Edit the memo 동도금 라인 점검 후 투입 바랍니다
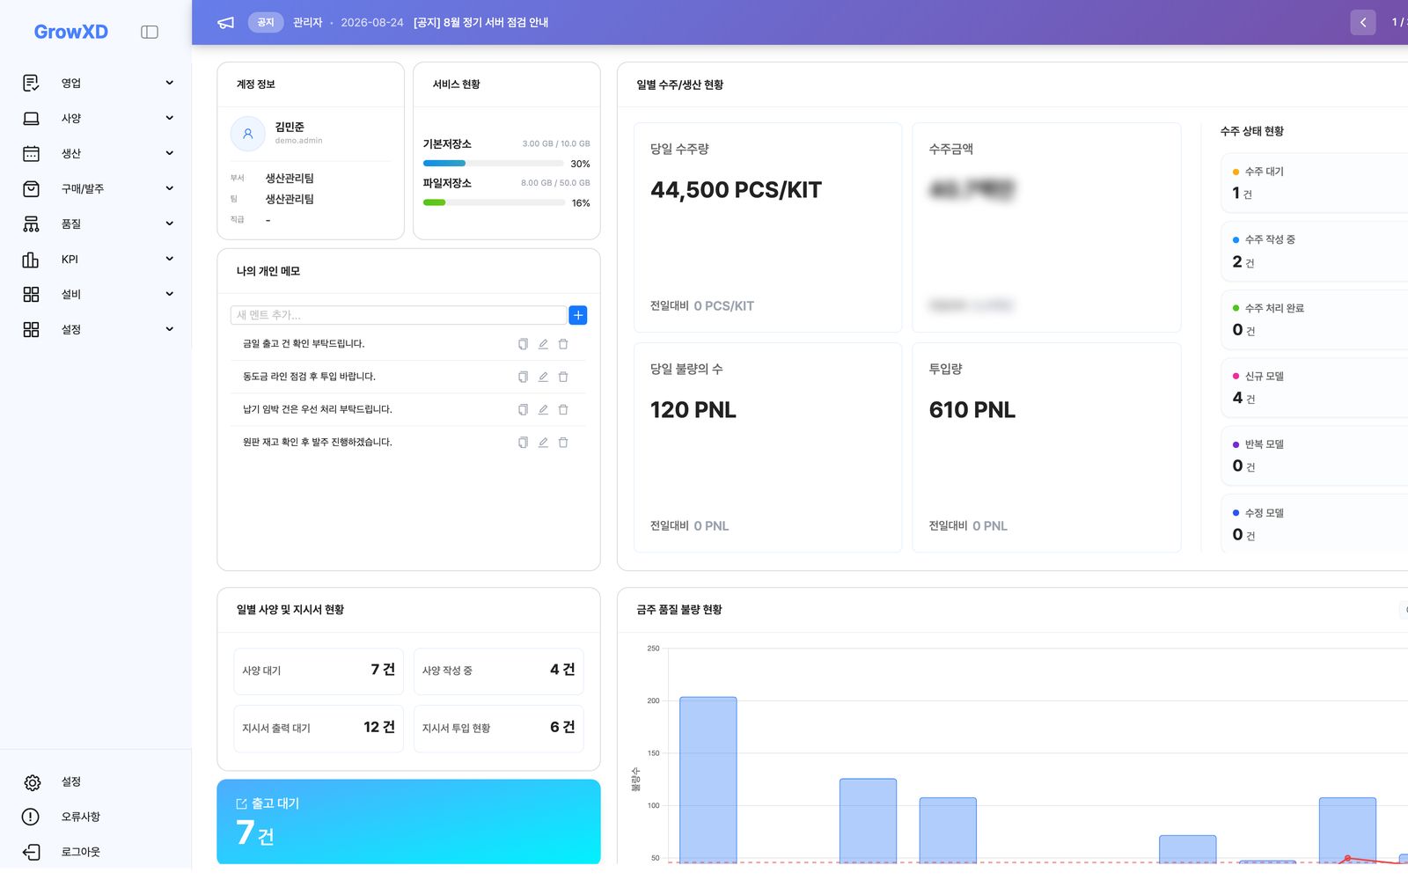The image size is (1408, 880). pyautogui.click(x=543, y=377)
